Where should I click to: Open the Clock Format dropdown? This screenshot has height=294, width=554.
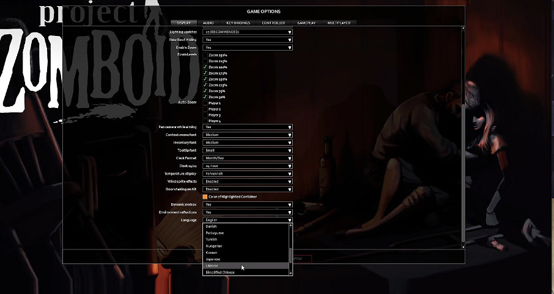pyautogui.click(x=248, y=158)
